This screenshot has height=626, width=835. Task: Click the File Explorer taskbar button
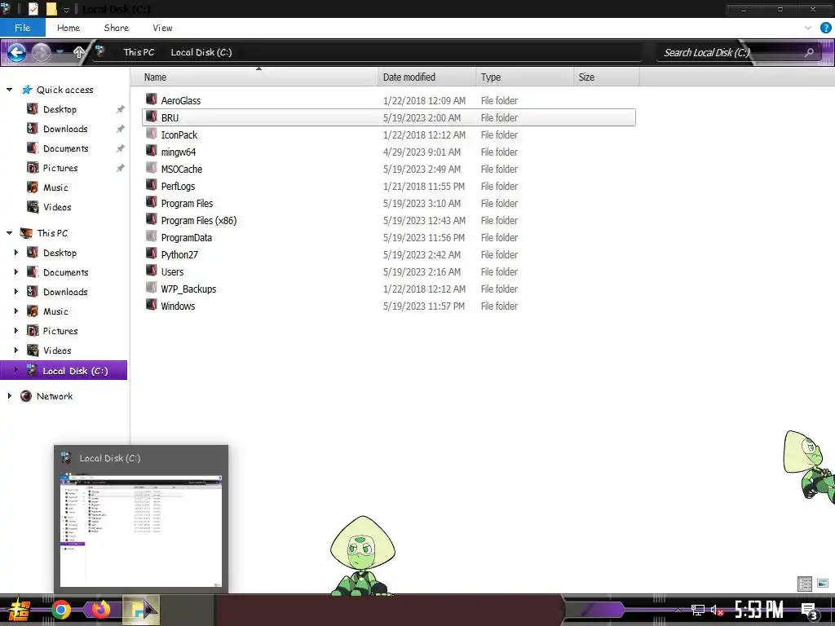tap(141, 610)
